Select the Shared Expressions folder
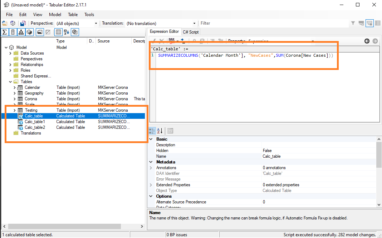382x238 pixels. tap(36, 76)
